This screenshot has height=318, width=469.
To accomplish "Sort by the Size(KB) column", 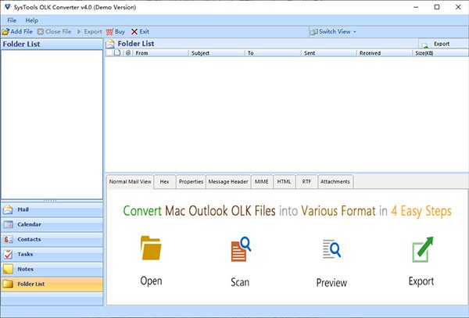I will click(441, 53).
